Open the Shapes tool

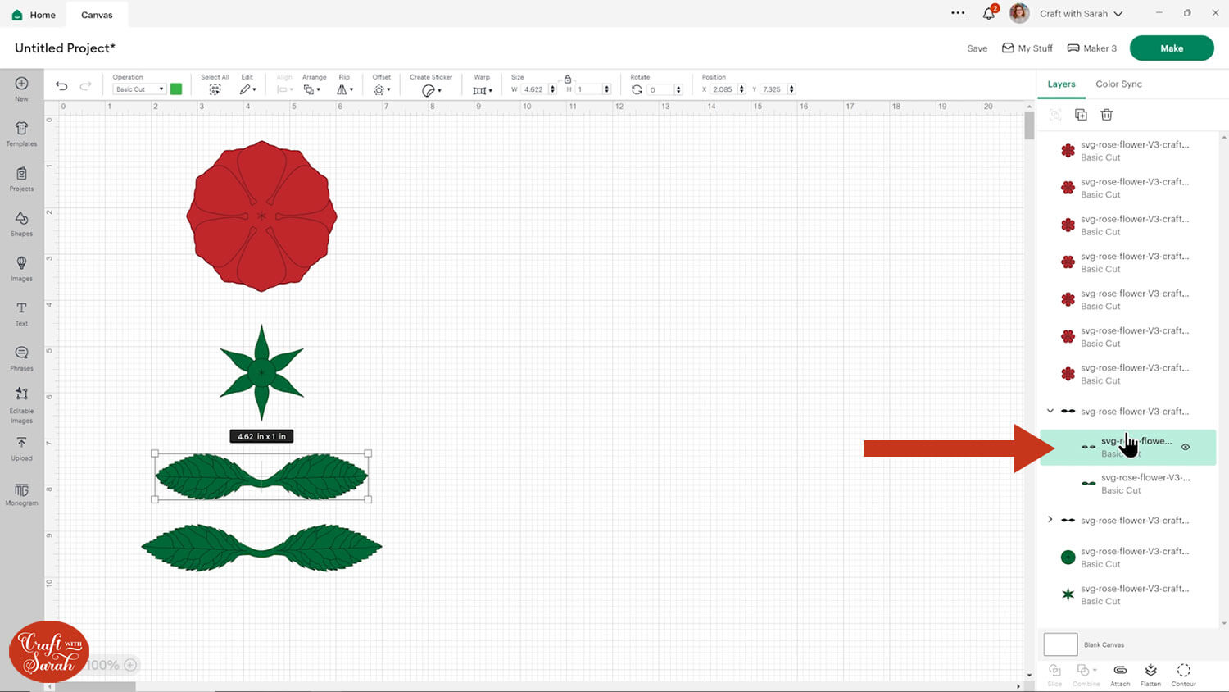click(21, 223)
